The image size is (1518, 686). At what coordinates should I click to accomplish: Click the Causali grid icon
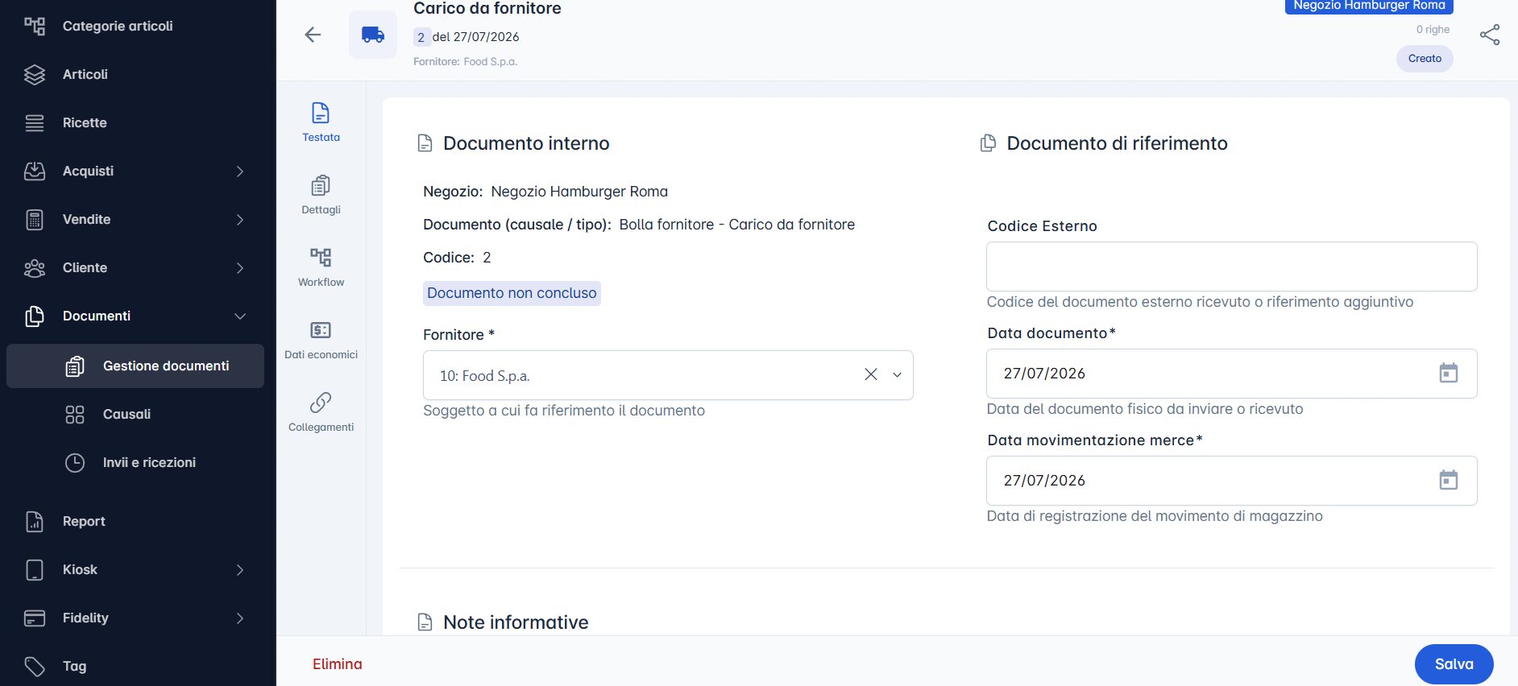[x=75, y=414]
